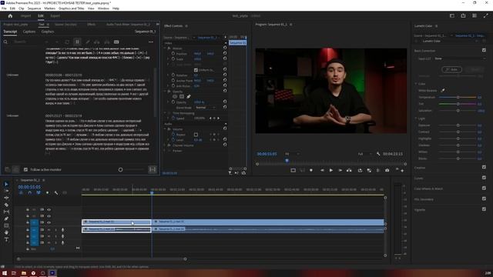This screenshot has width=493, height=277.
Task: Click the pencil edit icon in the Transcript toolbar
Action: (x=87, y=42)
